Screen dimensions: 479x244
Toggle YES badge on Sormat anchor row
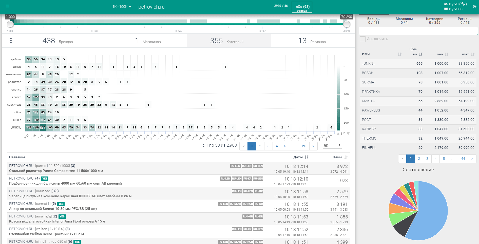pyautogui.click(x=61, y=204)
